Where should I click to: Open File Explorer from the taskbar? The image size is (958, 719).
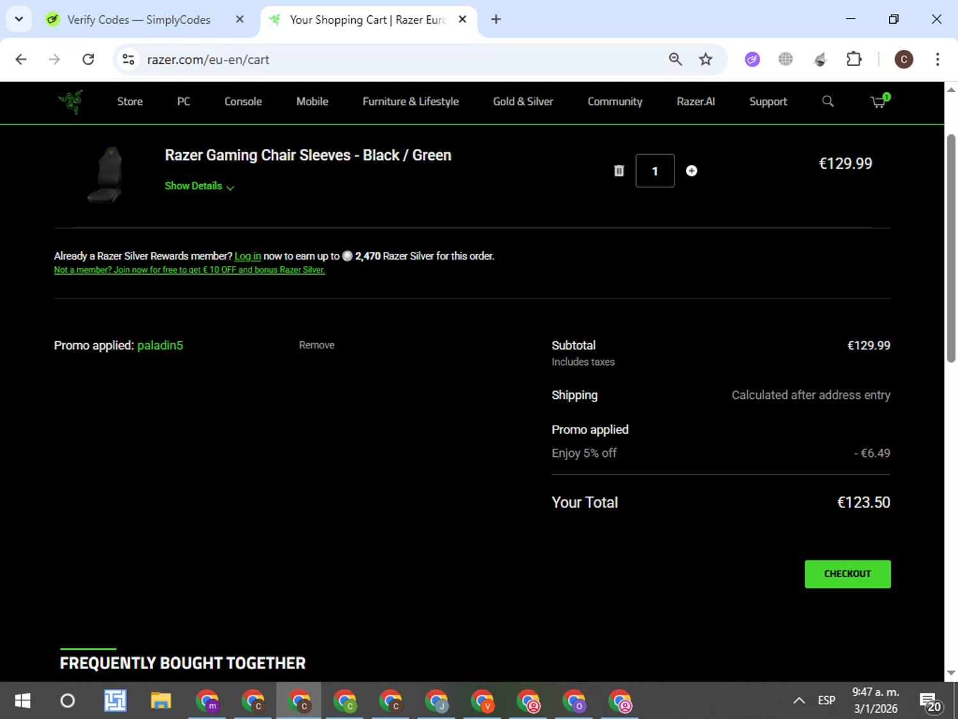click(x=161, y=700)
